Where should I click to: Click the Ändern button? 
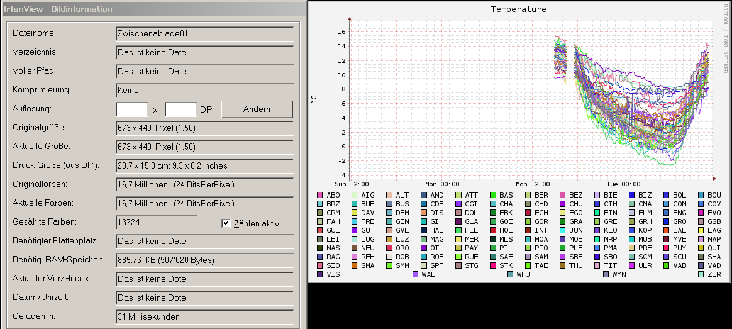tap(257, 109)
